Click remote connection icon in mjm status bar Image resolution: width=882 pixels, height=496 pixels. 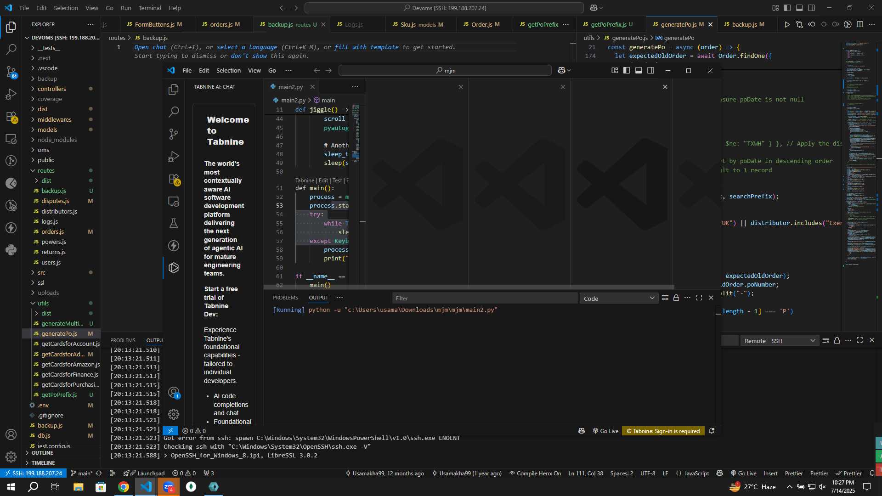coord(170,431)
